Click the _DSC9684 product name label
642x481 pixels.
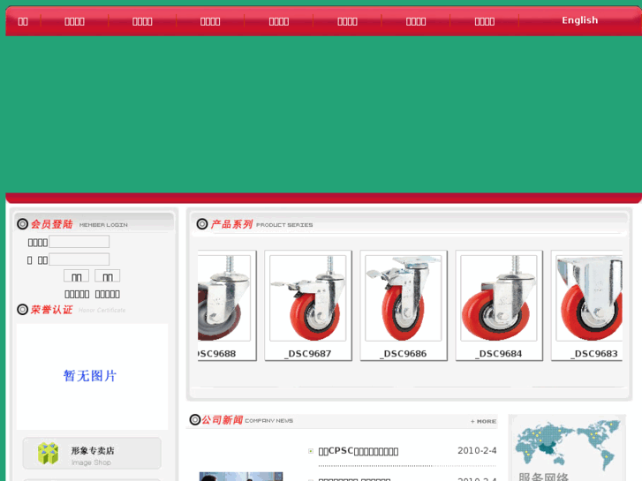499,354
